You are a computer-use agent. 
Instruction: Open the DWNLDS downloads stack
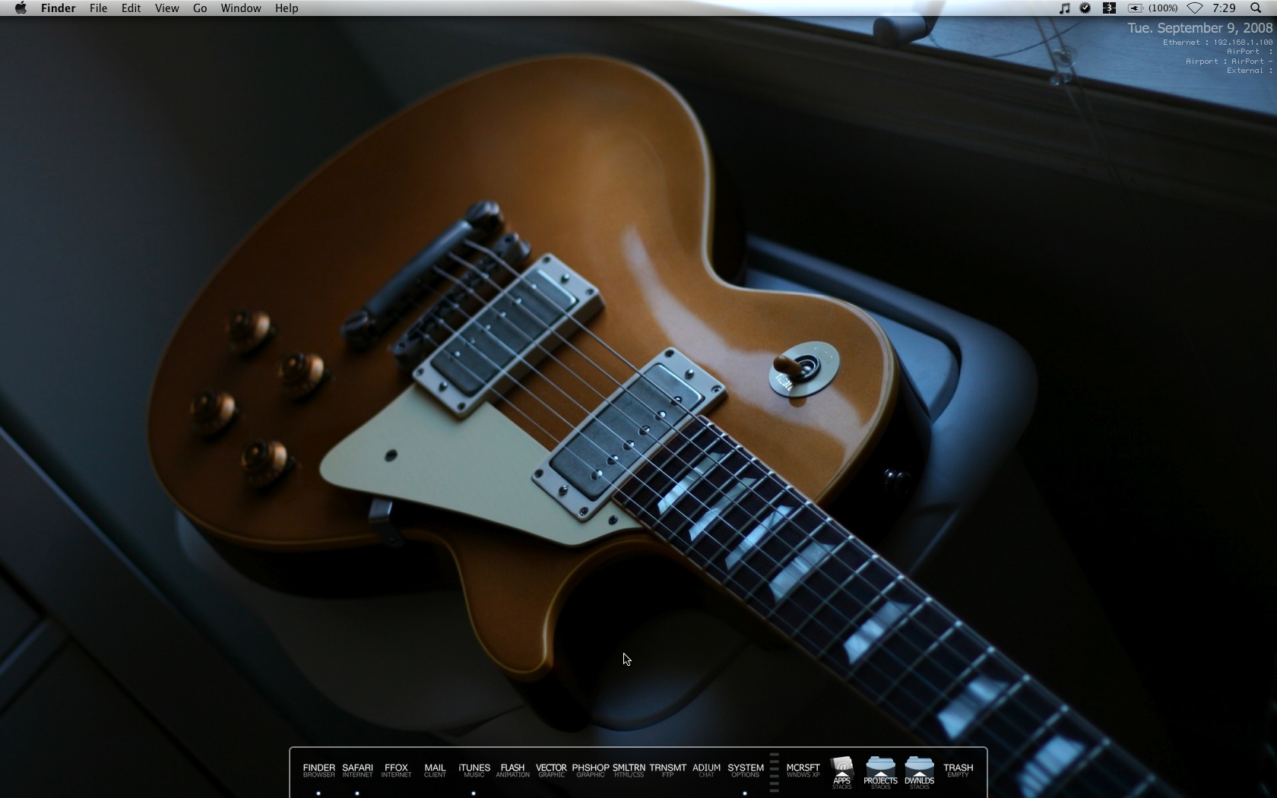click(x=919, y=773)
